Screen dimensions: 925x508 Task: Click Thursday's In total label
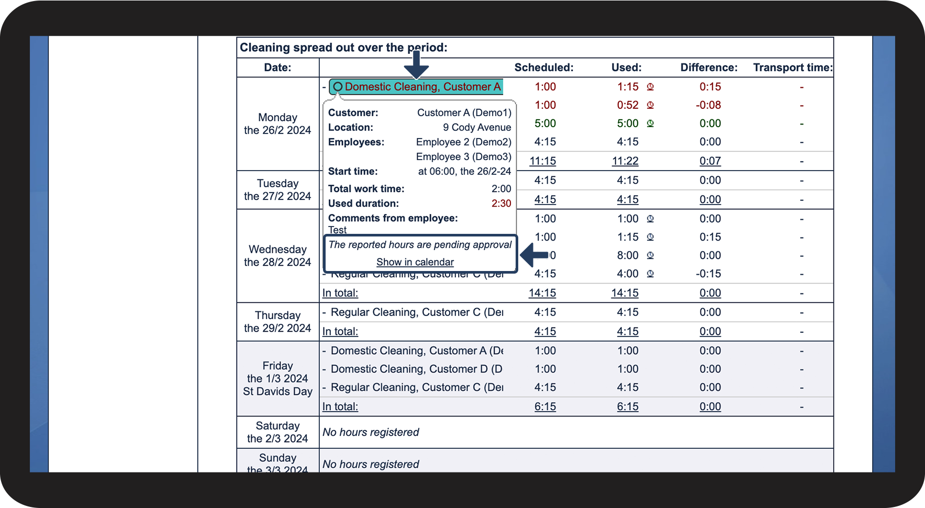coord(340,331)
